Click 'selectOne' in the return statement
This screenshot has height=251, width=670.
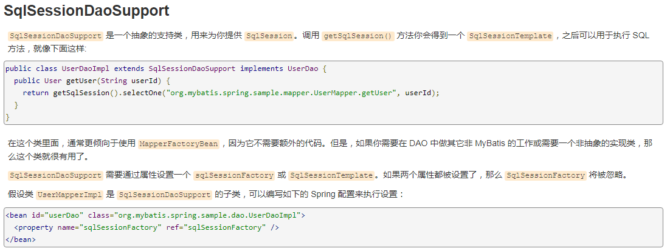[x=142, y=93]
